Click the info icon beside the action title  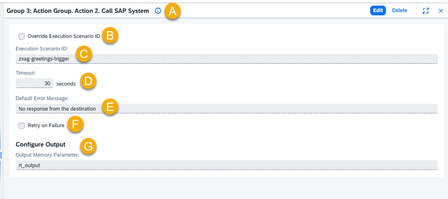click(x=158, y=11)
